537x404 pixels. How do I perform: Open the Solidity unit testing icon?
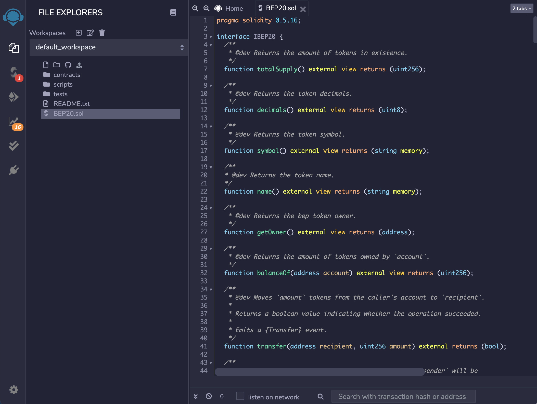[14, 146]
